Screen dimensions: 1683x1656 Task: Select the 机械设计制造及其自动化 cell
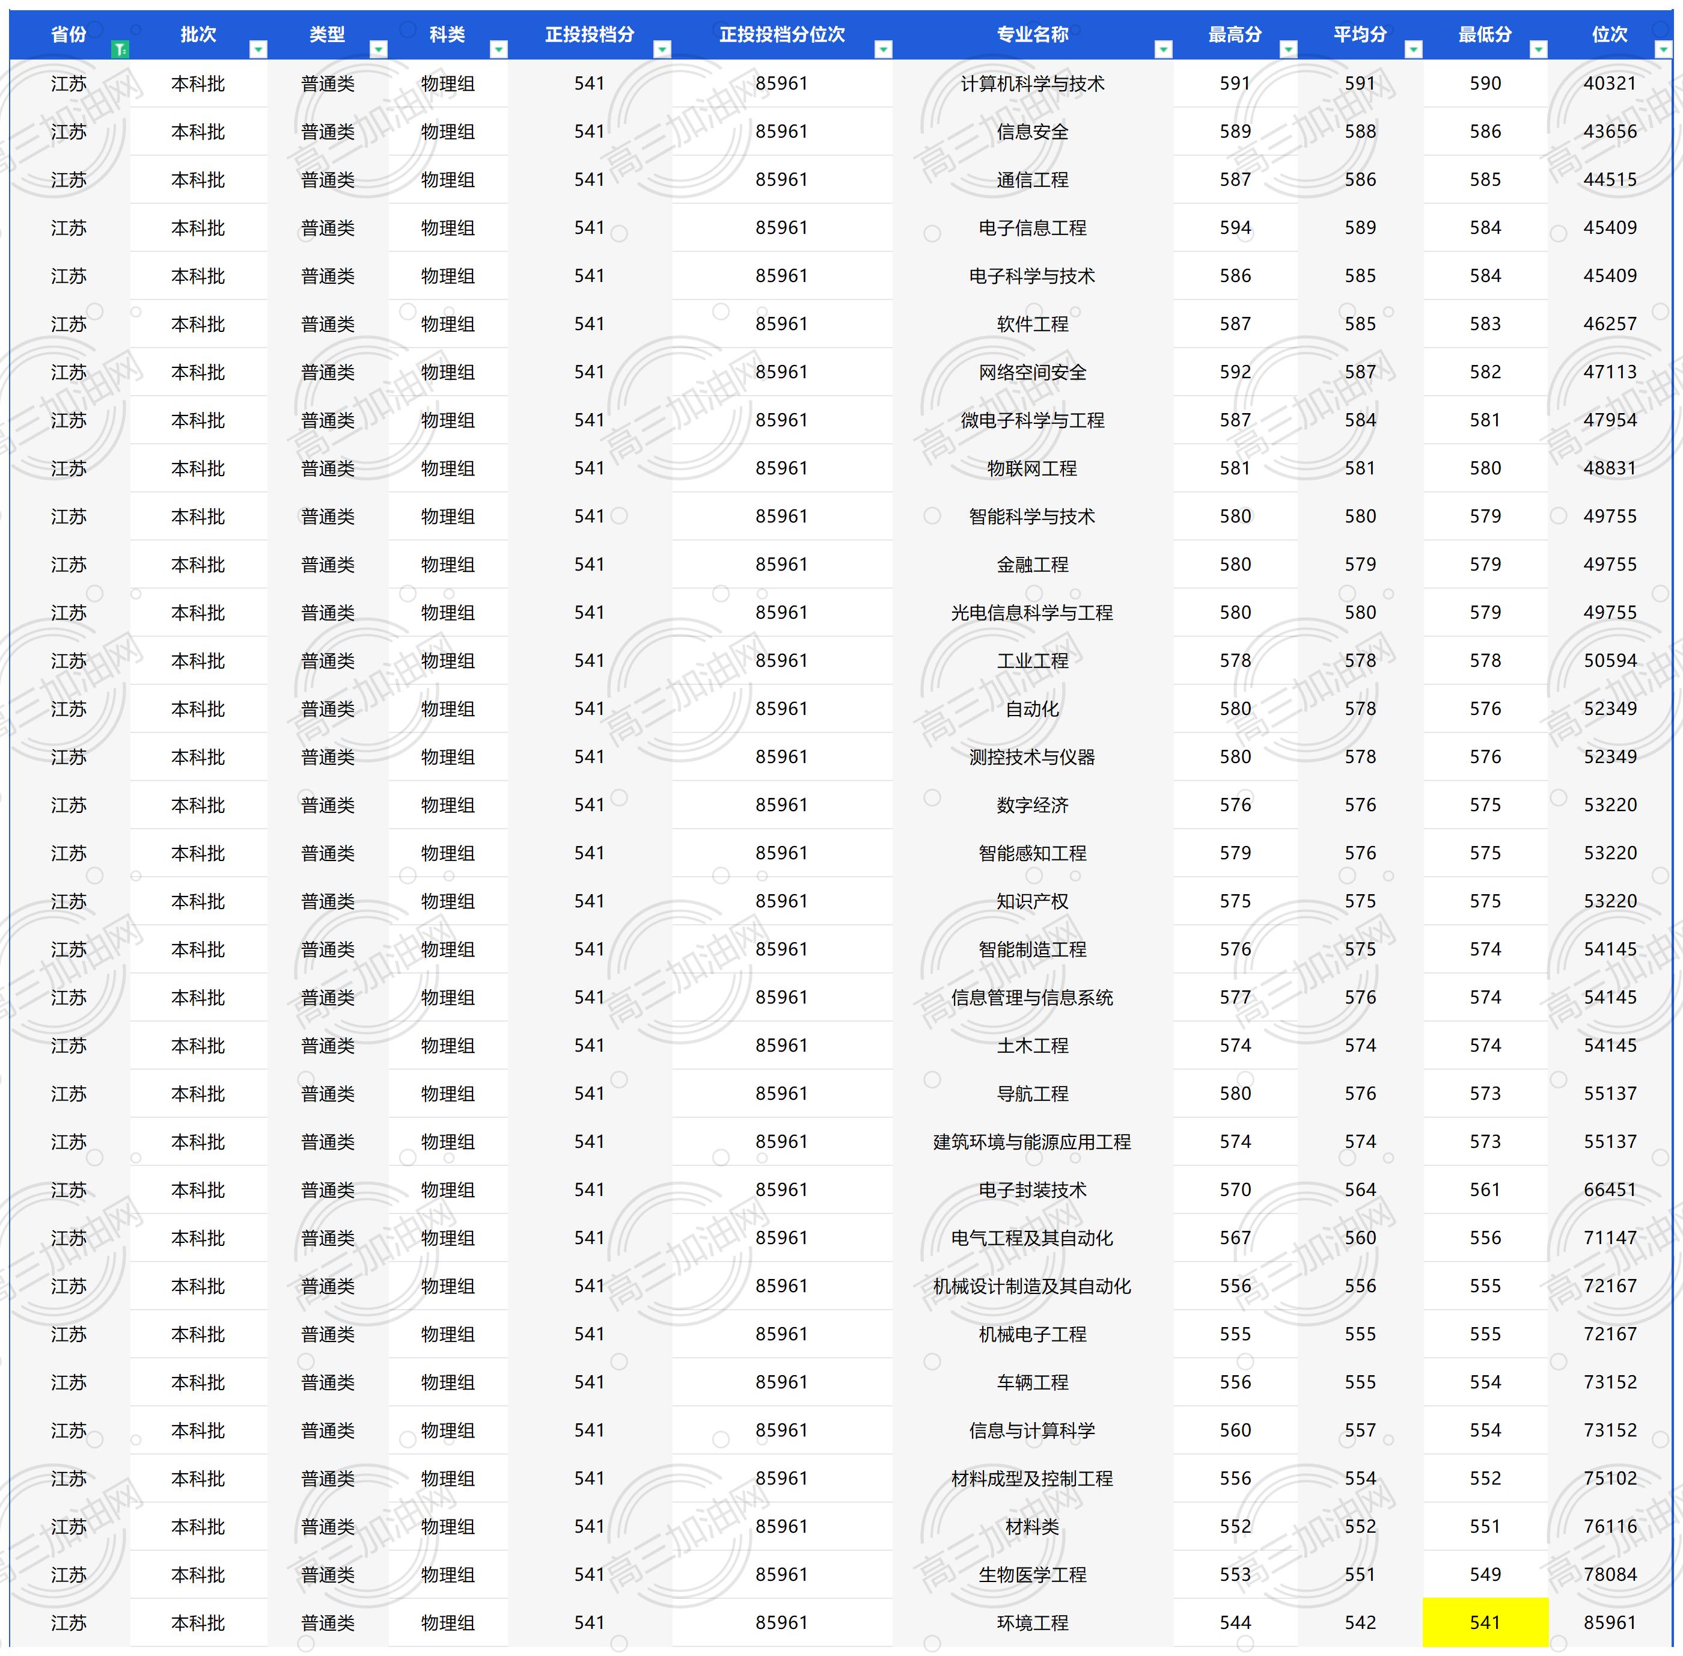(1033, 1286)
